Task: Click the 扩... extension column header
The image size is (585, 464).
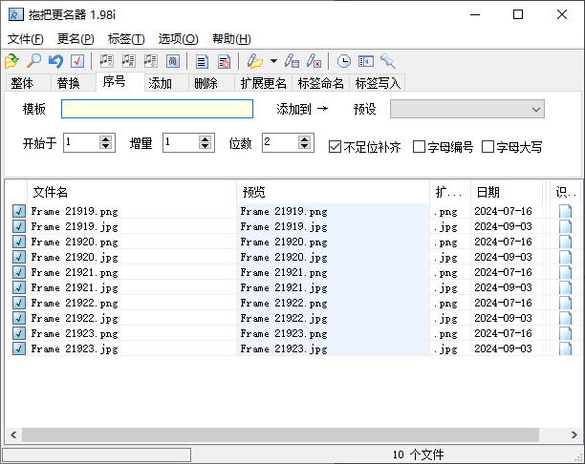Action: click(x=450, y=192)
